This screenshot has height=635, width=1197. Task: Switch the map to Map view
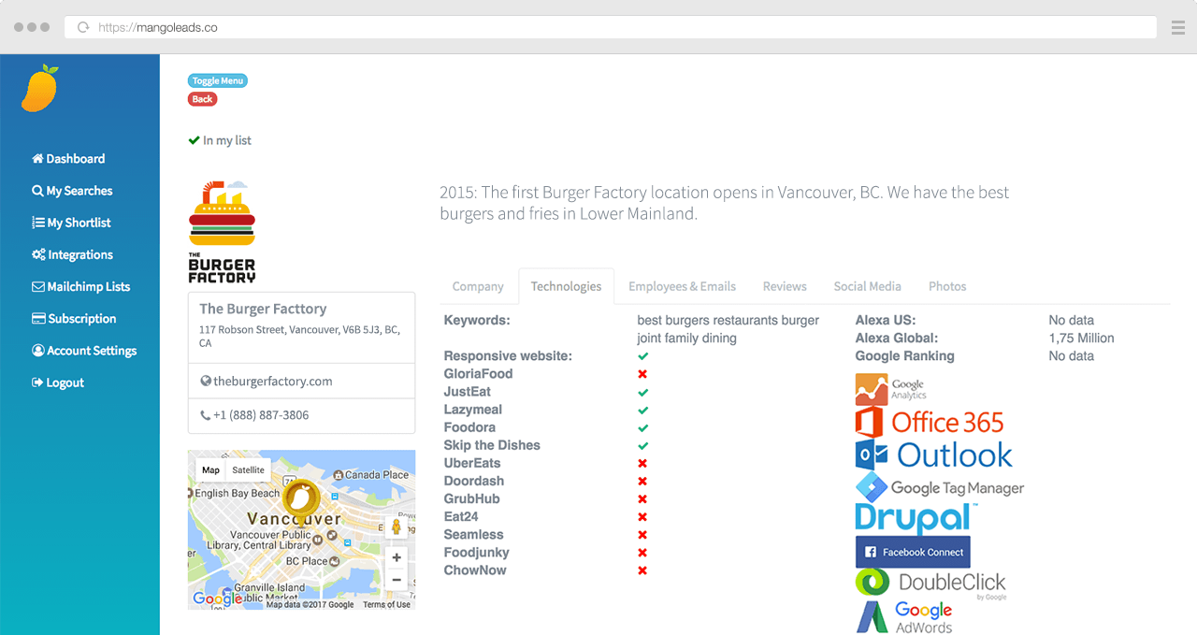[x=210, y=470]
